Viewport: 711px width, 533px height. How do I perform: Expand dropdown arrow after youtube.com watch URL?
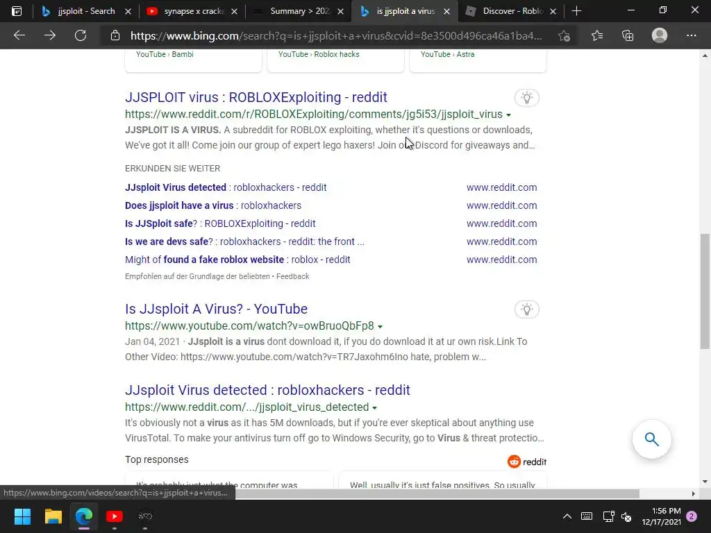point(380,327)
